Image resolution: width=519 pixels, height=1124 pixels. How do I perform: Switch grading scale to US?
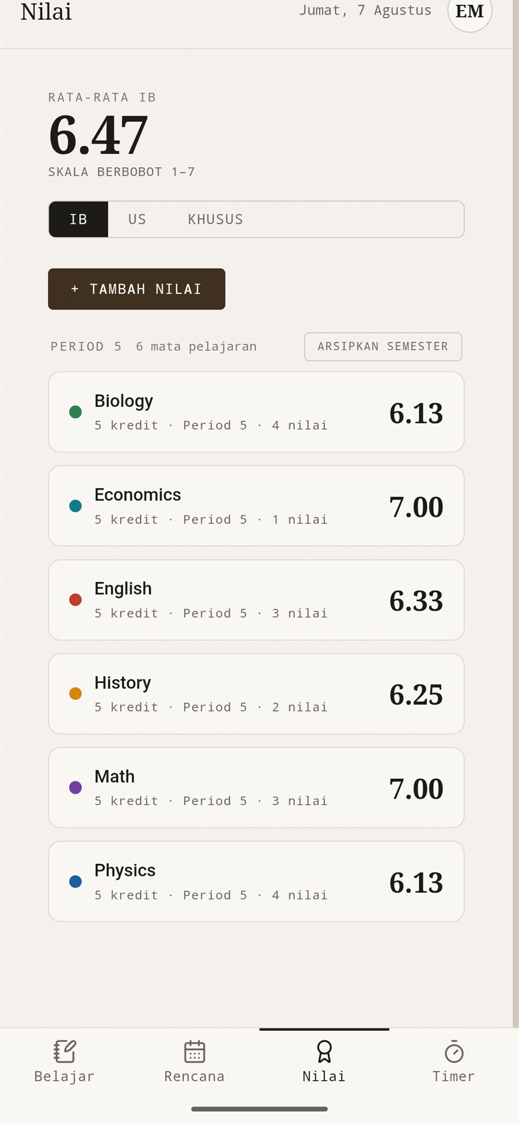(137, 219)
